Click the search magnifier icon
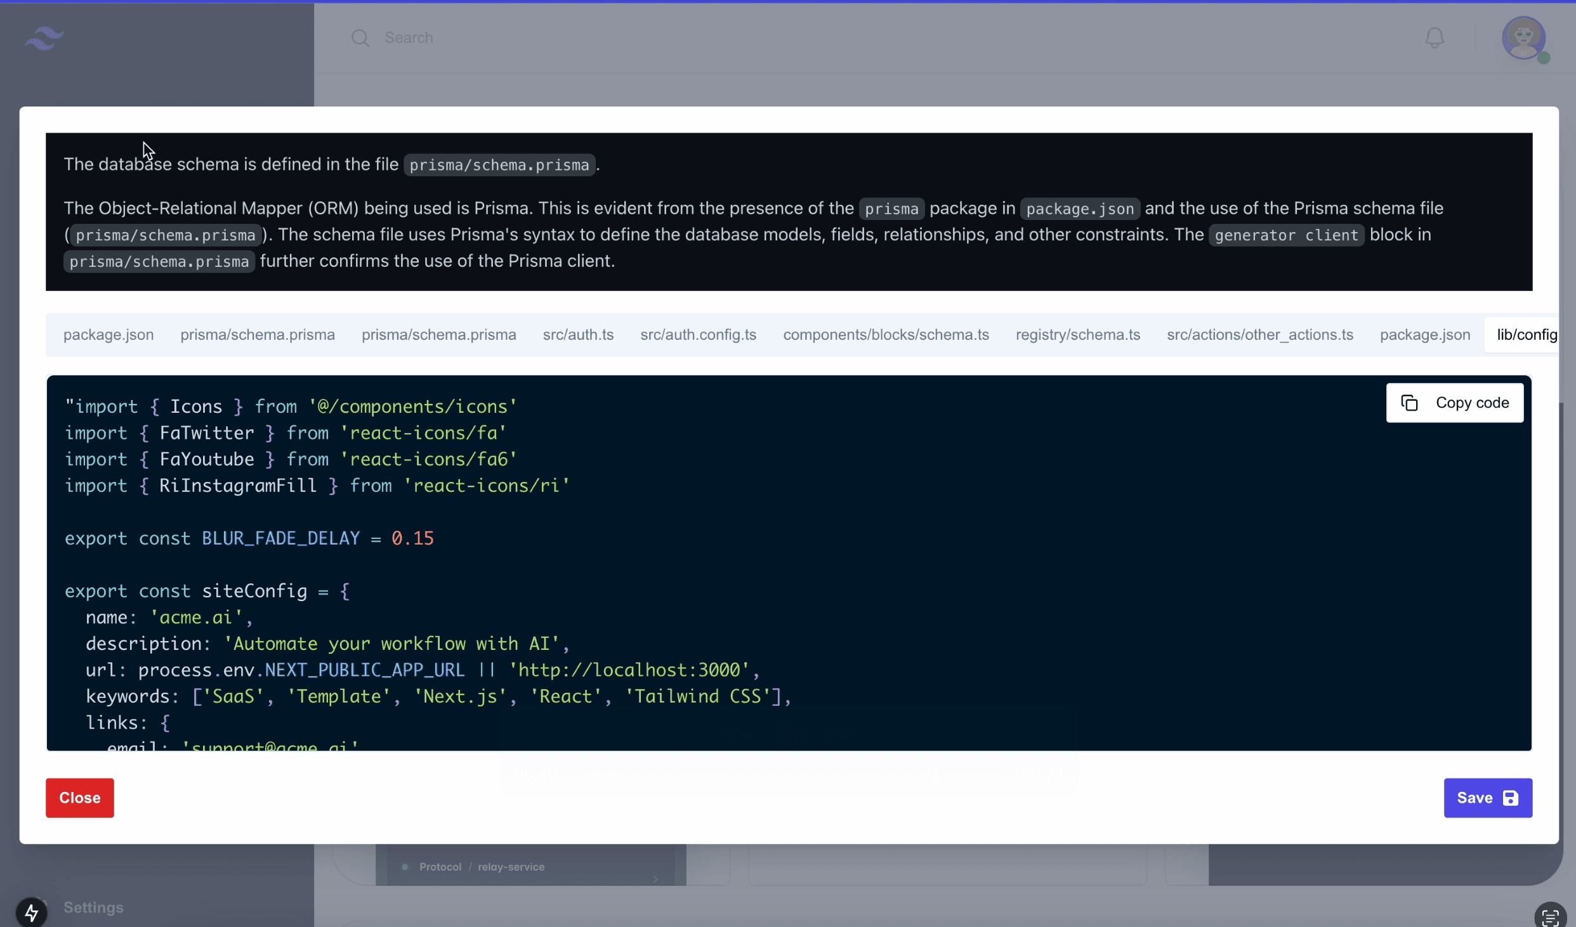The height and width of the screenshot is (927, 1576). 360,38
